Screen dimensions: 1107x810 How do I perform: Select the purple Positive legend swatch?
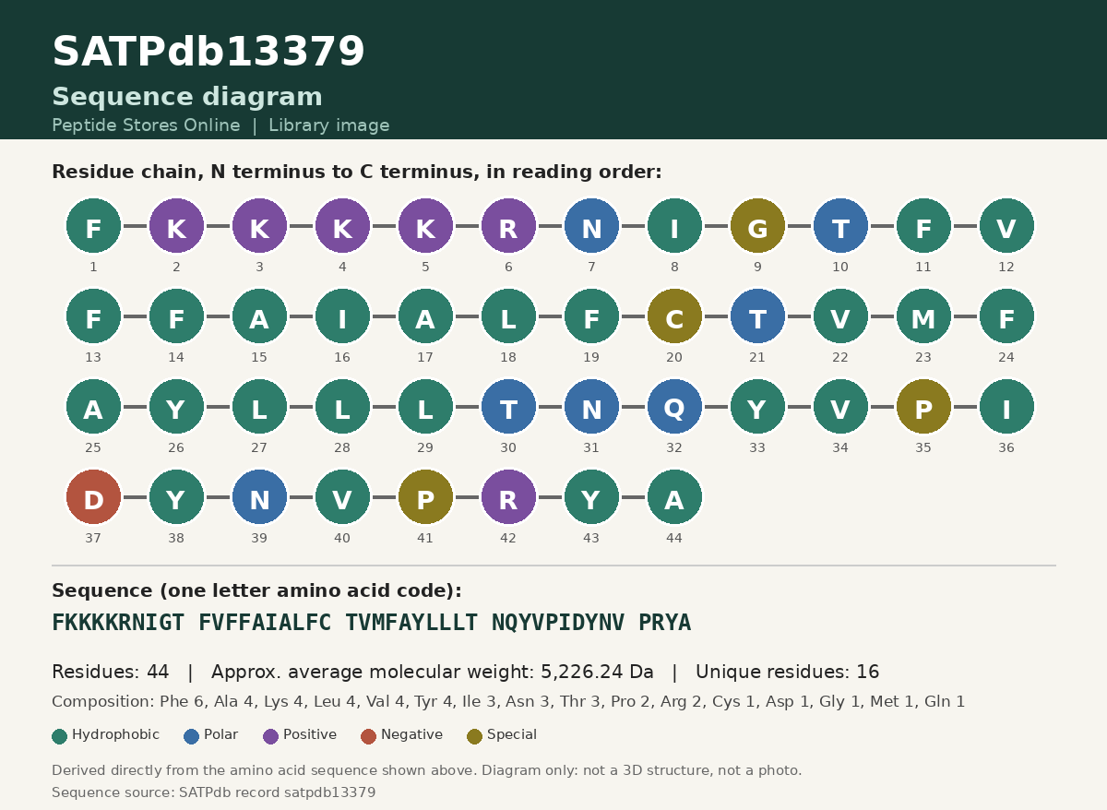(271, 736)
